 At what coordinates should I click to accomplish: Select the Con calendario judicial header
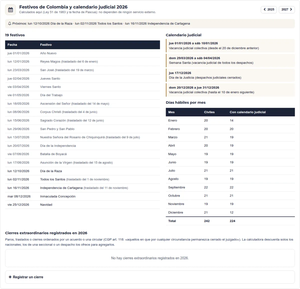point(248,112)
